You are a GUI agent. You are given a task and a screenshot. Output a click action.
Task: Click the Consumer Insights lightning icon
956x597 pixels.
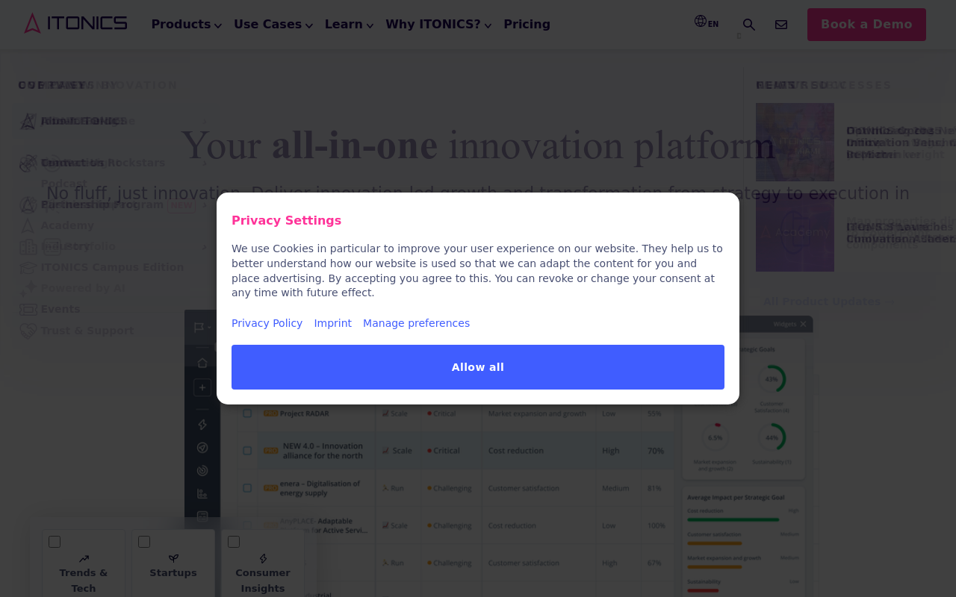(x=263, y=558)
